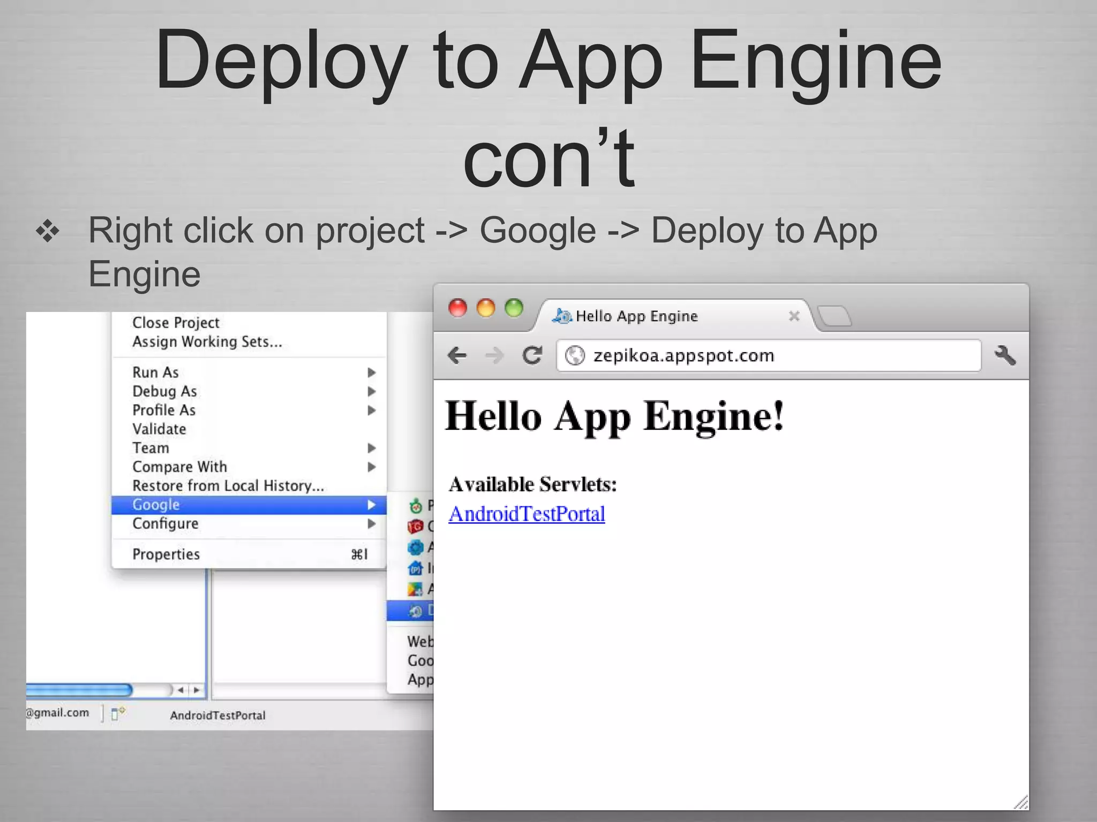This screenshot has height=822, width=1097.
Task: Select Validate in the context menu
Action: [x=249, y=429]
